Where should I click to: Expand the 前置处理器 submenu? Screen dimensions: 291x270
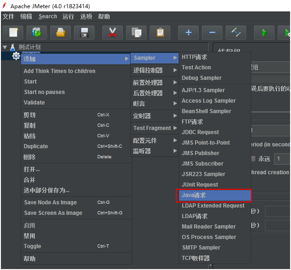(154, 83)
